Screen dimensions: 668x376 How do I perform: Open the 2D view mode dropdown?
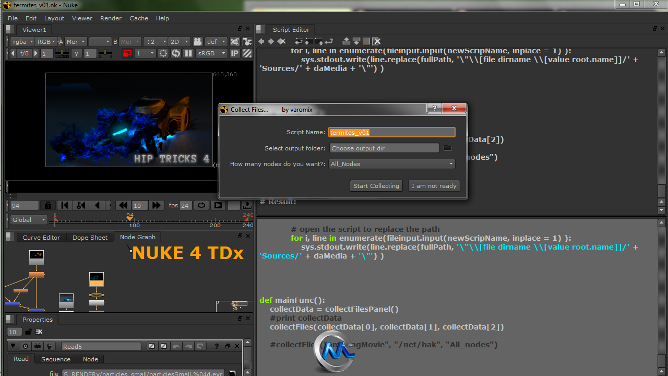(x=179, y=42)
